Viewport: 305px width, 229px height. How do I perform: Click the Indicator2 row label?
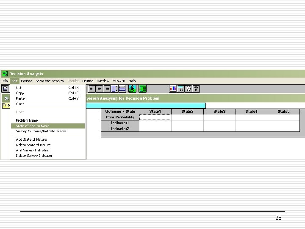(120, 128)
